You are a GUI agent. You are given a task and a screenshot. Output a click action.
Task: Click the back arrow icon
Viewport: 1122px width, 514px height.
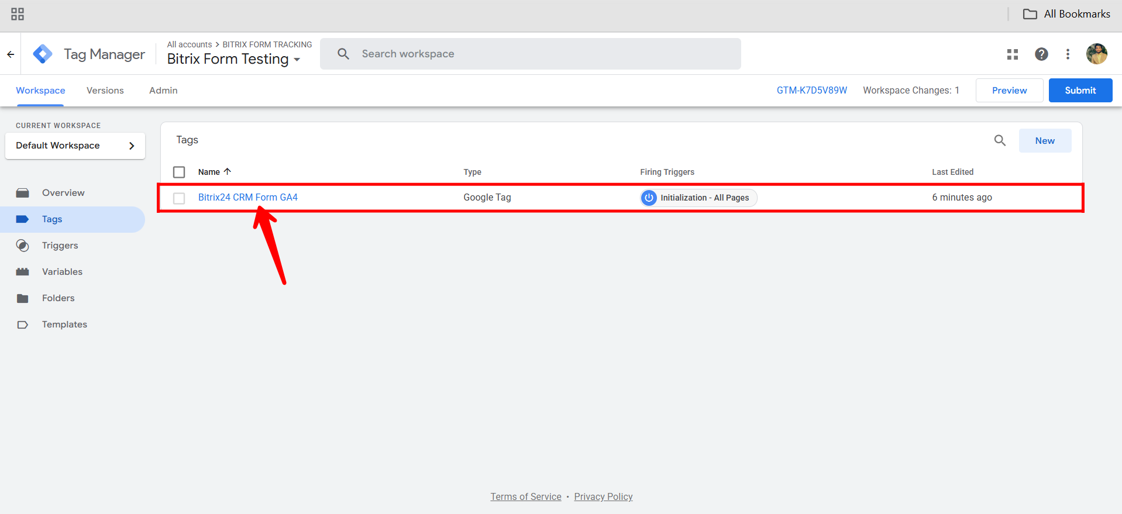tap(11, 54)
